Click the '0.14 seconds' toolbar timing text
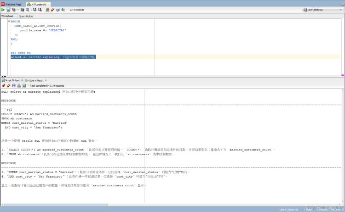Viewport: 345px width, 212px height. [77, 10]
